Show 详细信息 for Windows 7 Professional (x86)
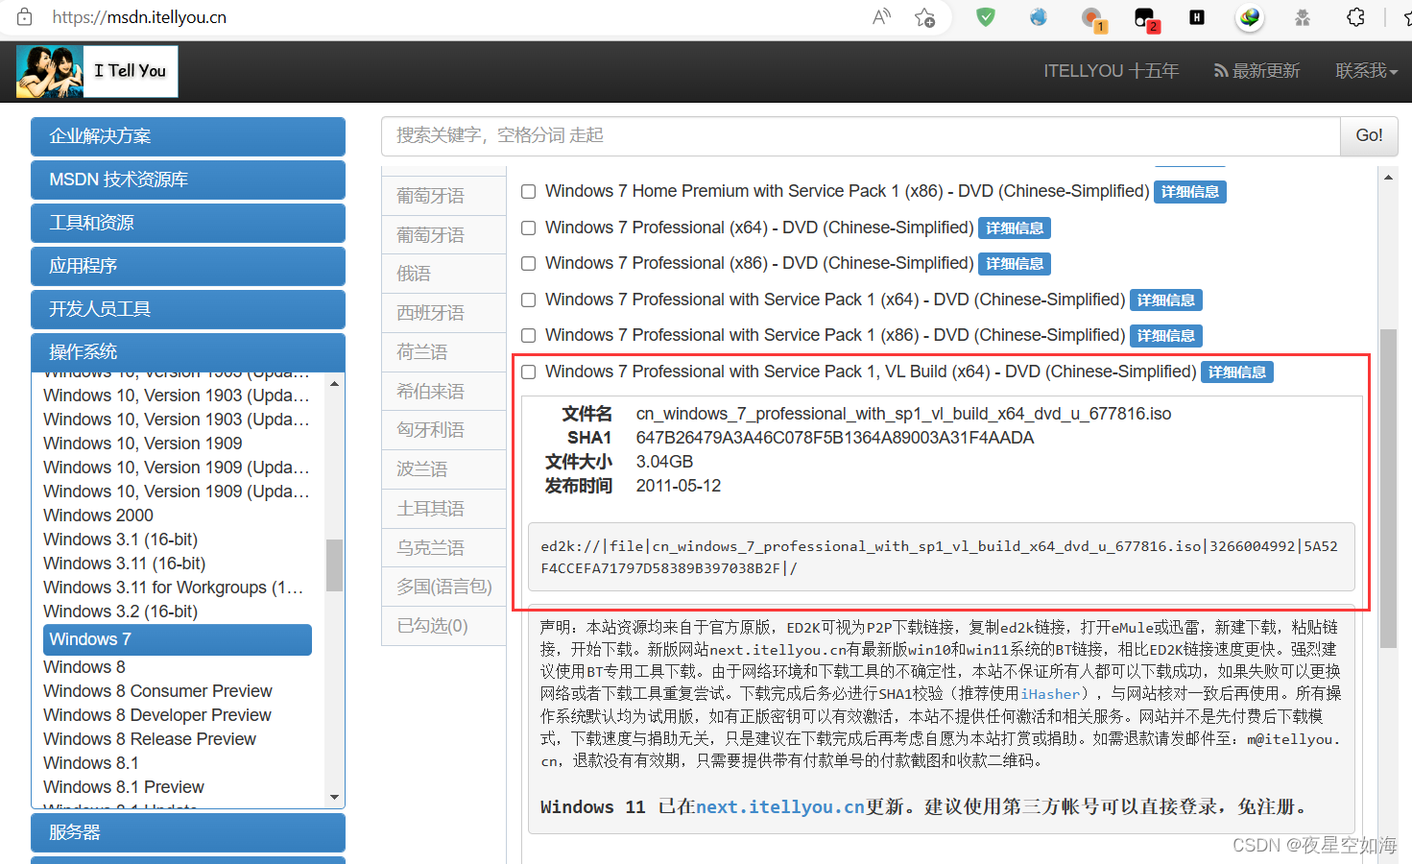 tap(1015, 264)
